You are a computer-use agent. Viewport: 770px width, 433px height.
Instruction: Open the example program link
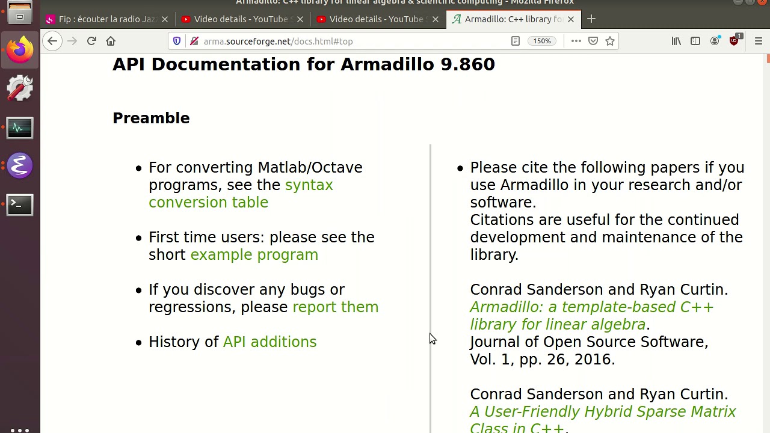pyautogui.click(x=254, y=254)
